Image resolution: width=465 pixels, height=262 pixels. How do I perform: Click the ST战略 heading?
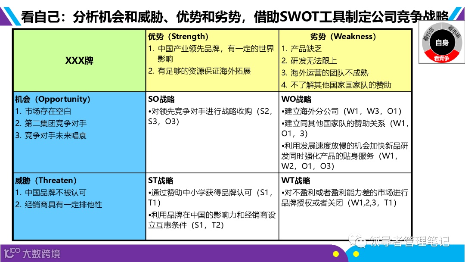tap(161, 181)
